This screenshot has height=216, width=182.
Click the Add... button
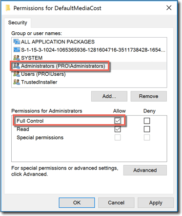109,96
